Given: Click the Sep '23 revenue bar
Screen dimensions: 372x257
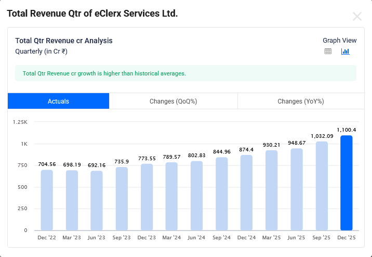Looking at the screenshot, I should (x=122, y=199).
